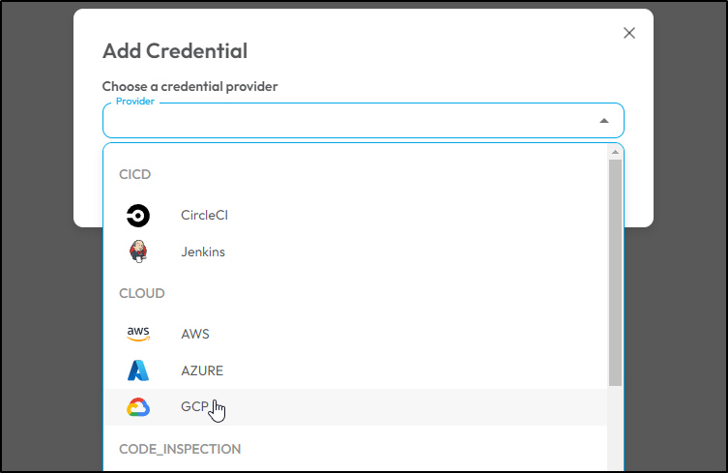Click the Jenkins butler logo icon
728x473 pixels.
138,251
